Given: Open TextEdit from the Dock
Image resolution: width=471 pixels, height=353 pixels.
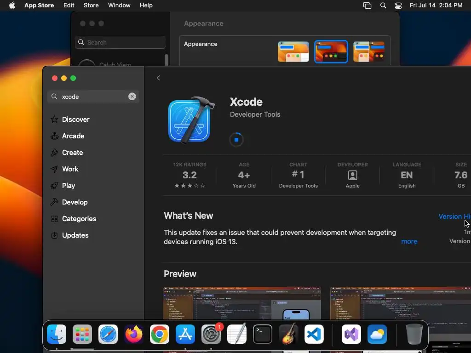Looking at the screenshot, I should [x=237, y=334].
